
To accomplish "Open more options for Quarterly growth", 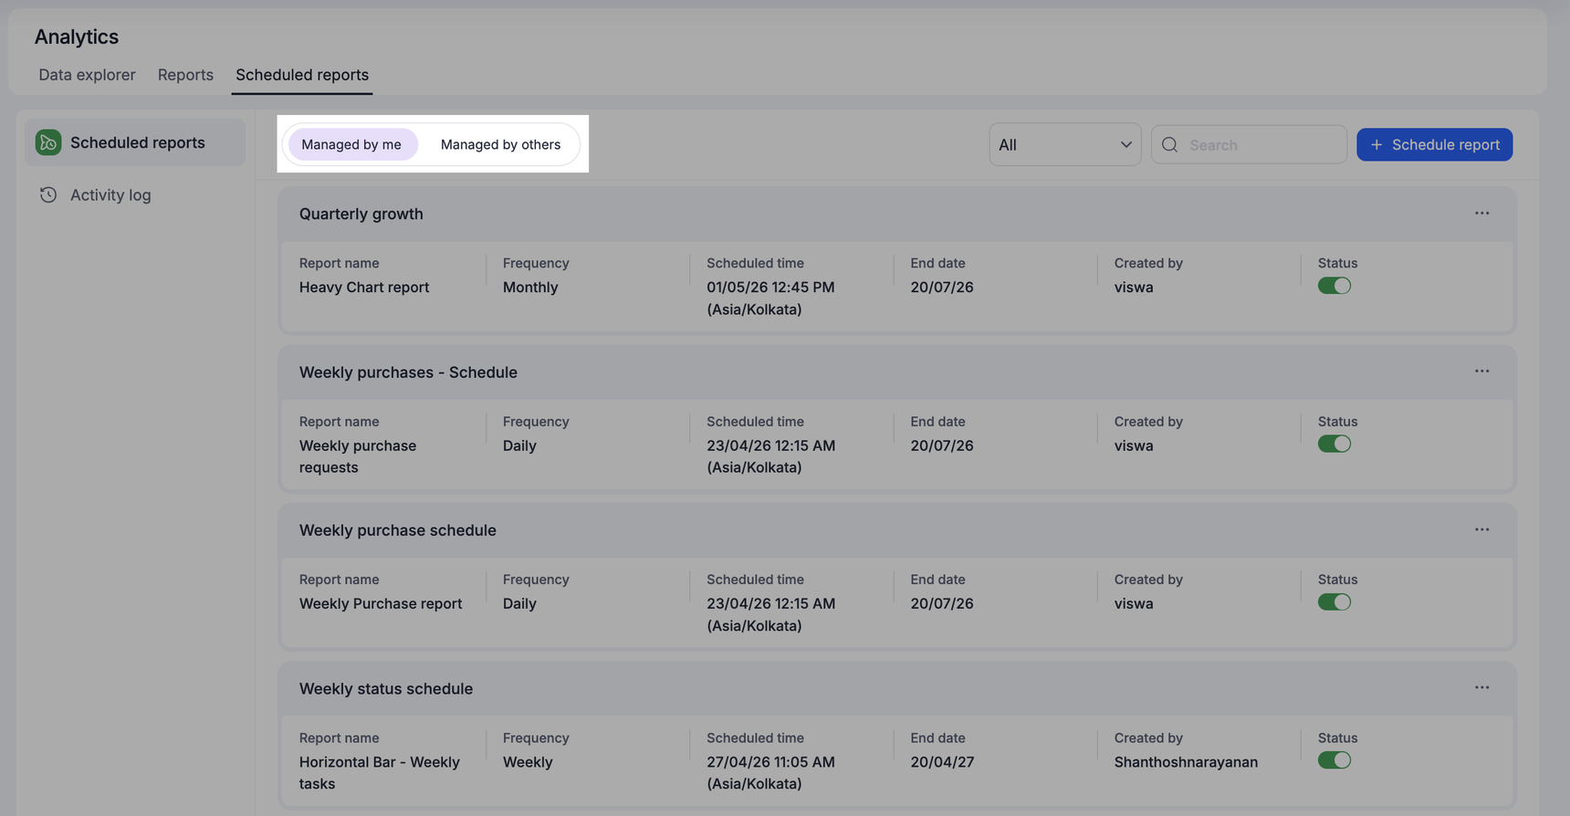I will [x=1481, y=214].
